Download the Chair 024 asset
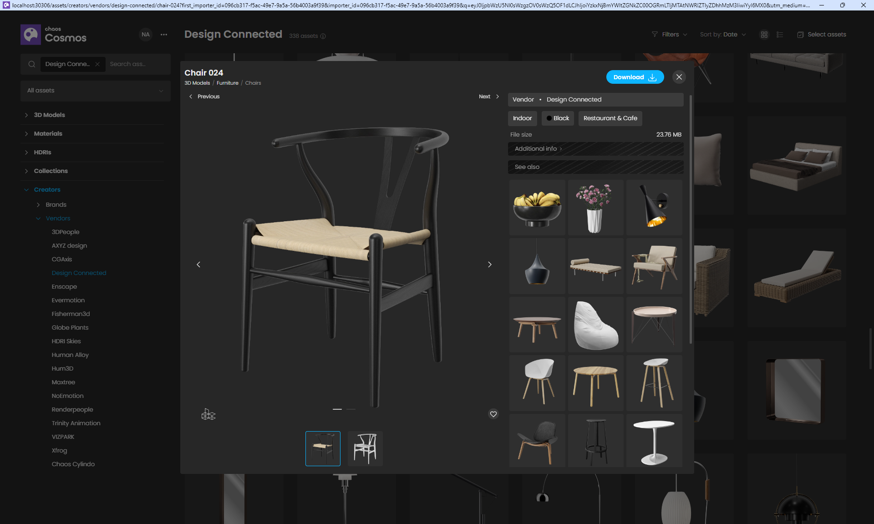 click(635, 77)
